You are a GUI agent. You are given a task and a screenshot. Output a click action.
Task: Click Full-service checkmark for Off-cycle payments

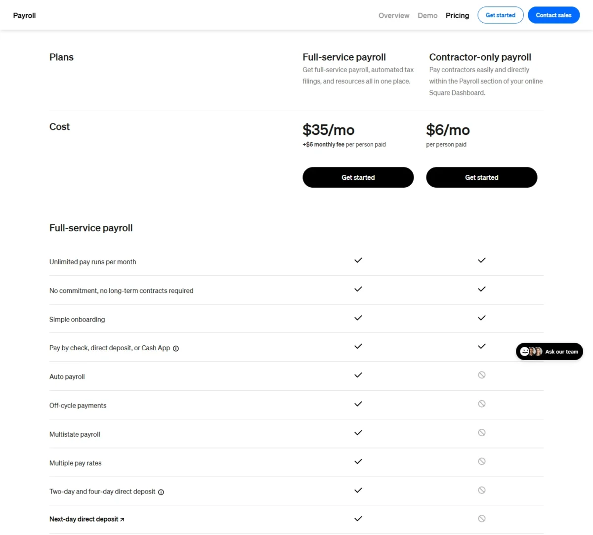pyautogui.click(x=358, y=404)
